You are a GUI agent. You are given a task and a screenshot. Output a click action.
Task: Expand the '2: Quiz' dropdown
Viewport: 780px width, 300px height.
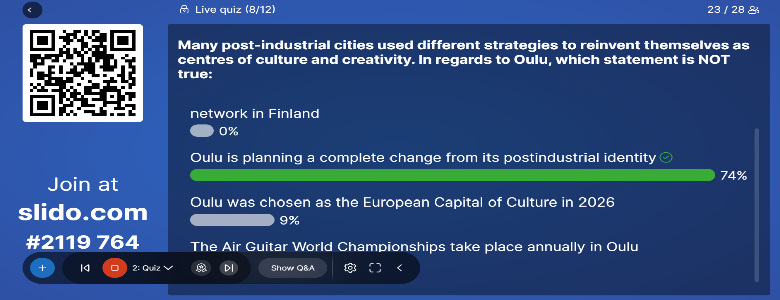click(x=153, y=268)
